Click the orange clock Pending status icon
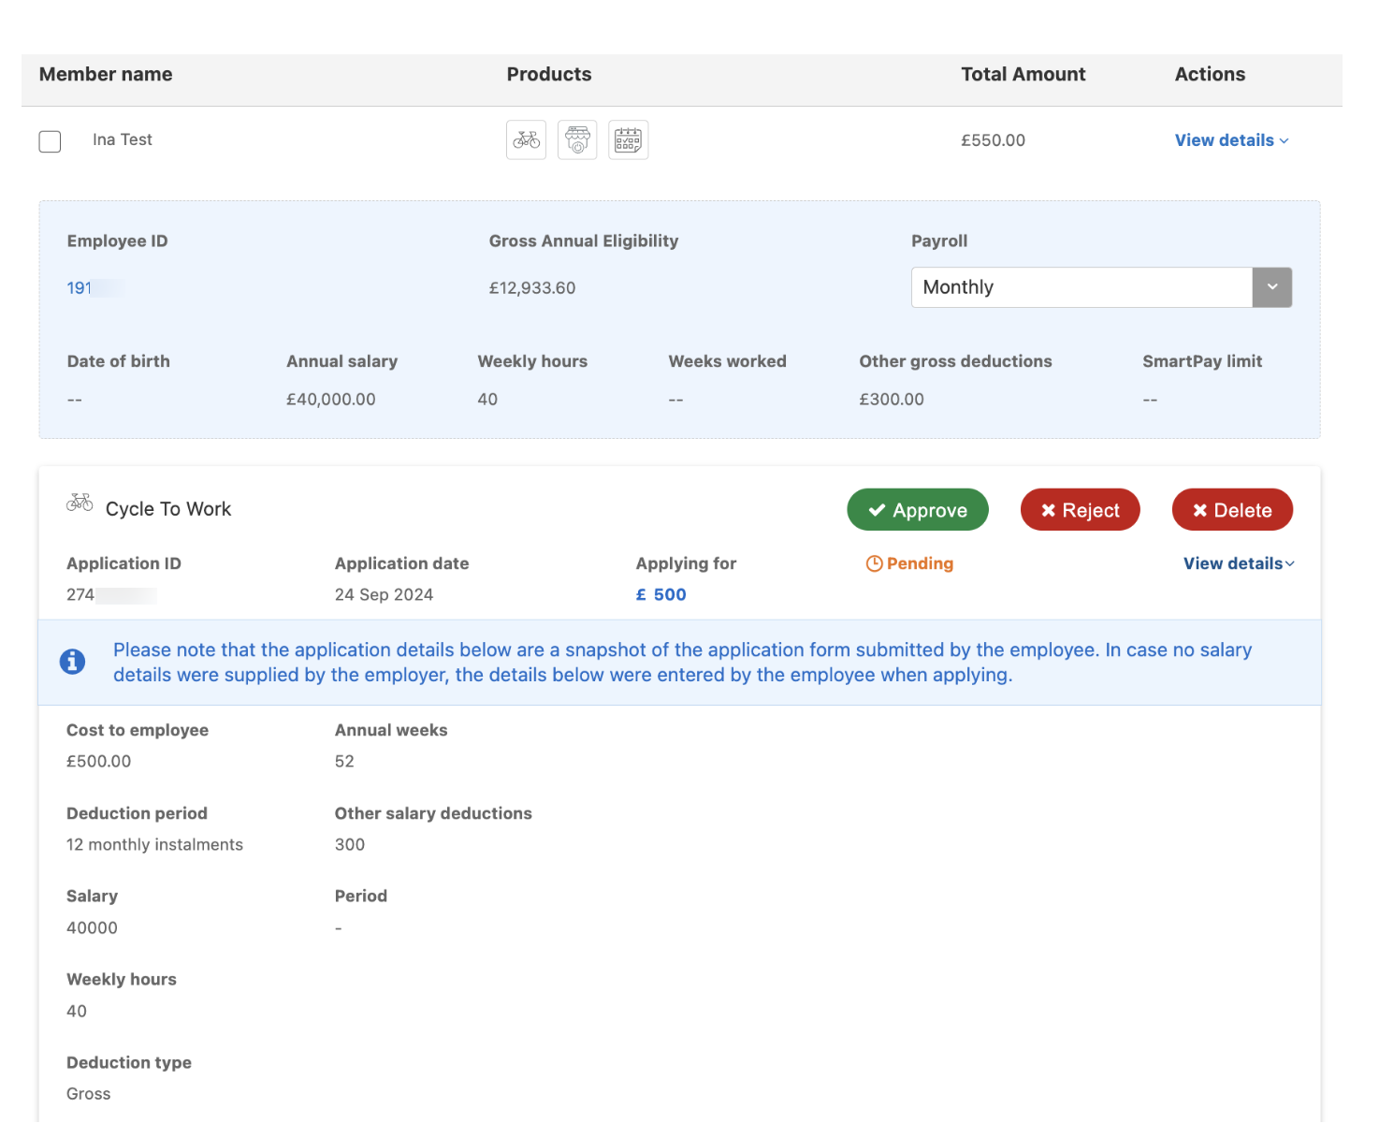1379x1138 pixels. coord(874,563)
